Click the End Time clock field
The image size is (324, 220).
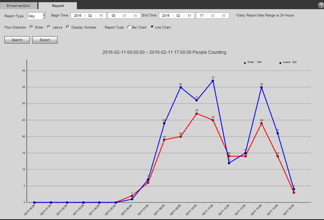[x=212, y=16]
